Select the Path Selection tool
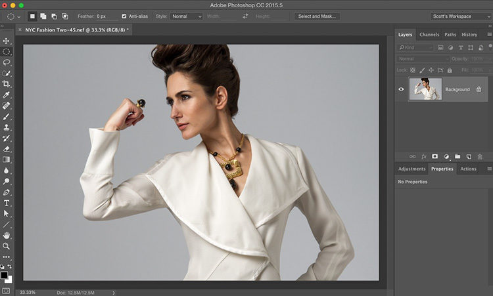 pyautogui.click(x=6, y=213)
